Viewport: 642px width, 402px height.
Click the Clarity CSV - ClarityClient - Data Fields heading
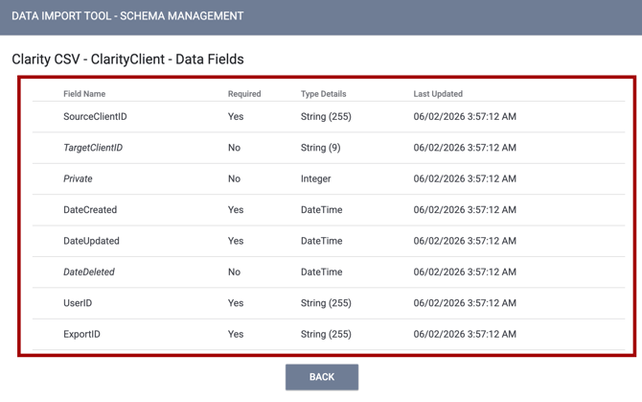(127, 59)
